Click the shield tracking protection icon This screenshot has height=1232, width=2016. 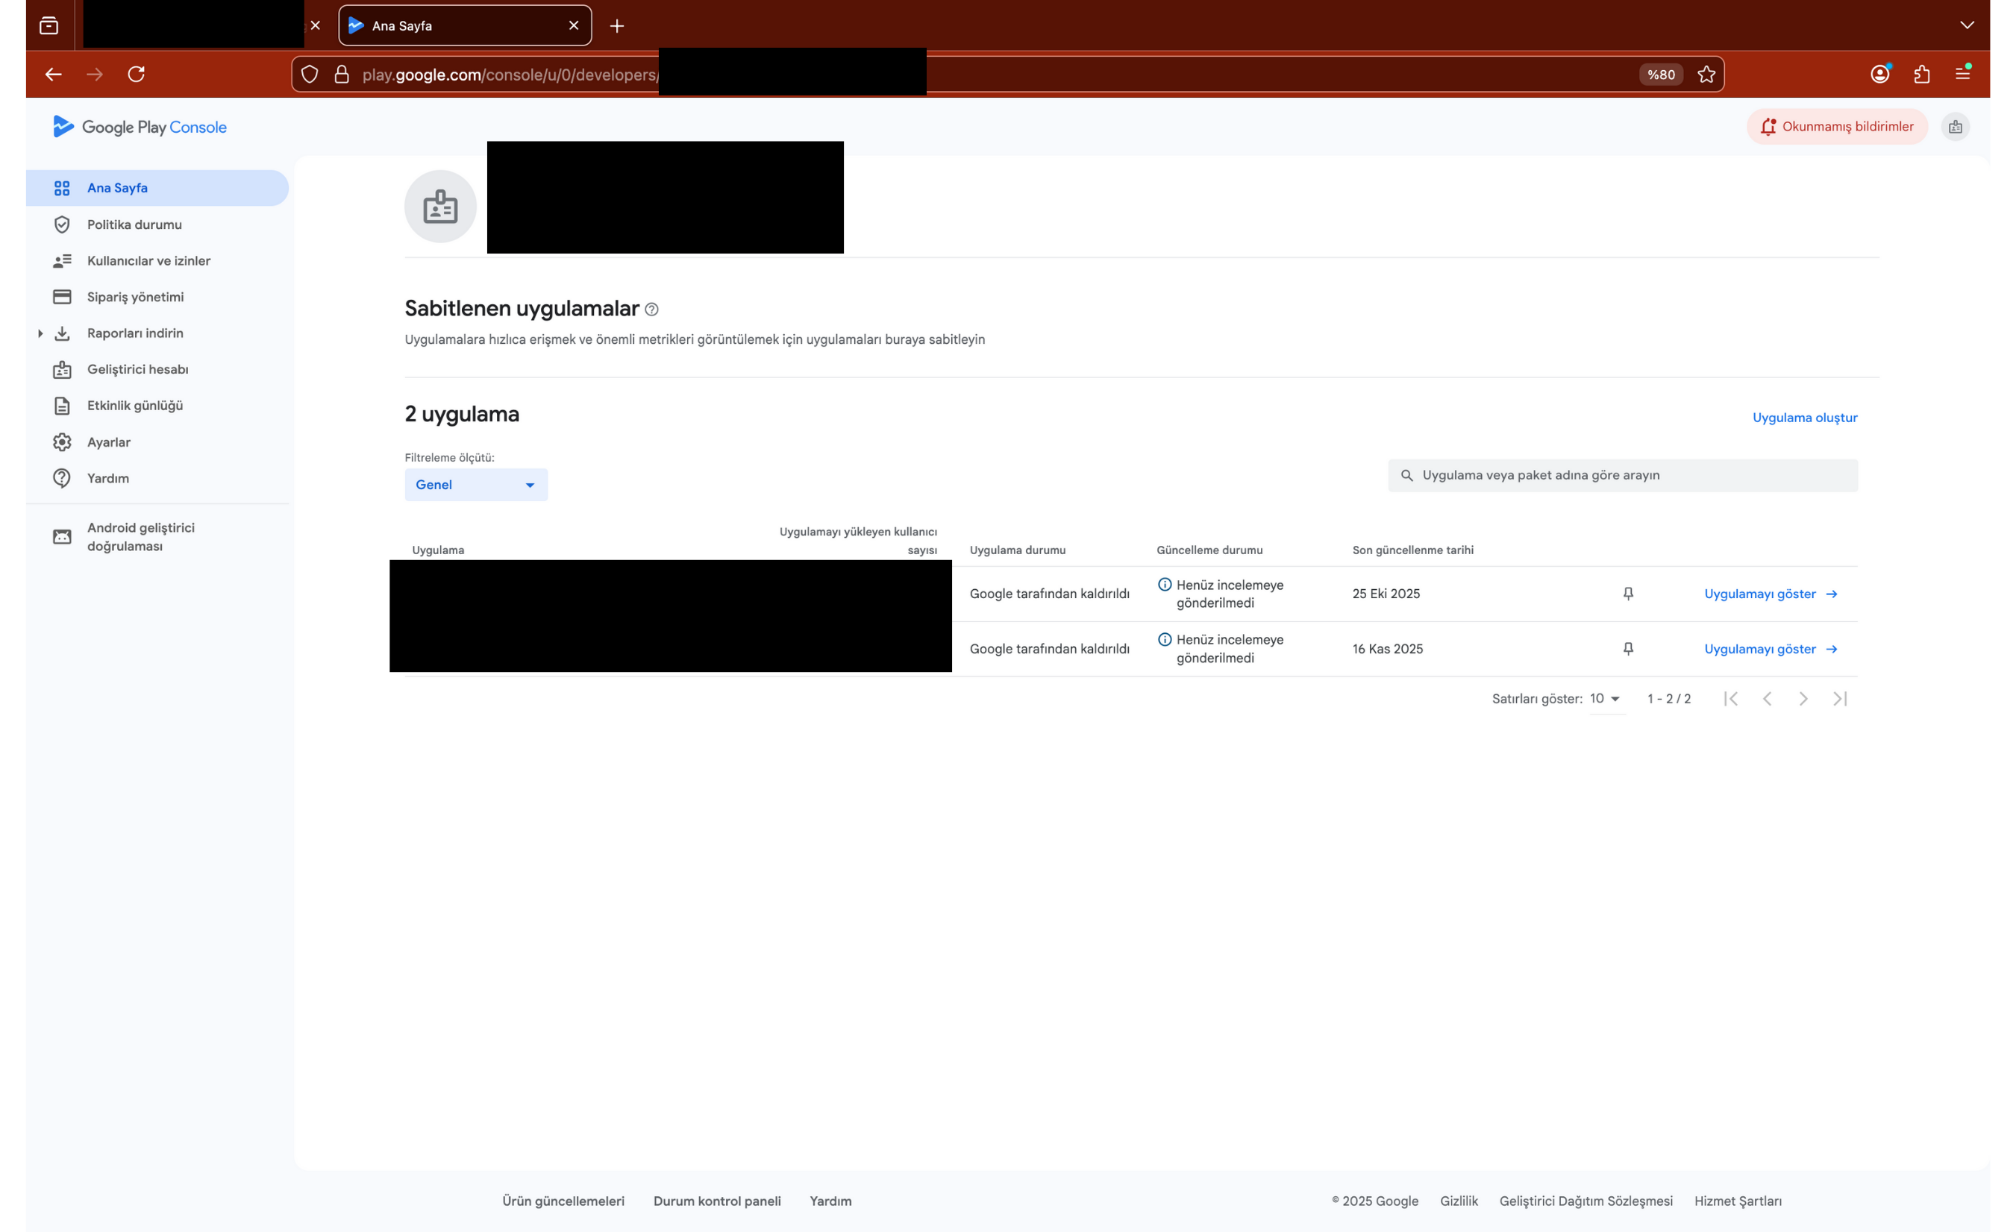(x=310, y=75)
